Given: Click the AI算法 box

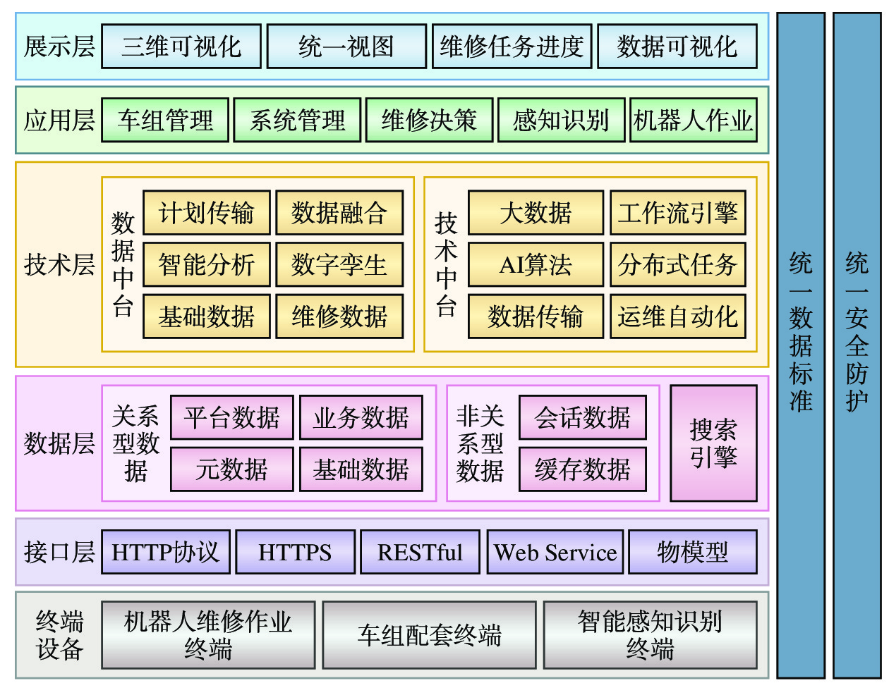Looking at the screenshot, I should coord(536,265).
